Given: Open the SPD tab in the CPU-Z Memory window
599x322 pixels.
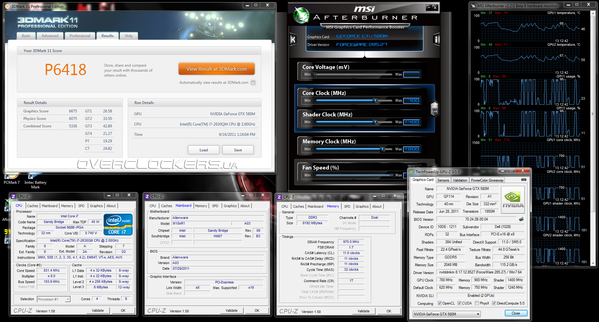Looking at the screenshot, I should click(x=347, y=206).
